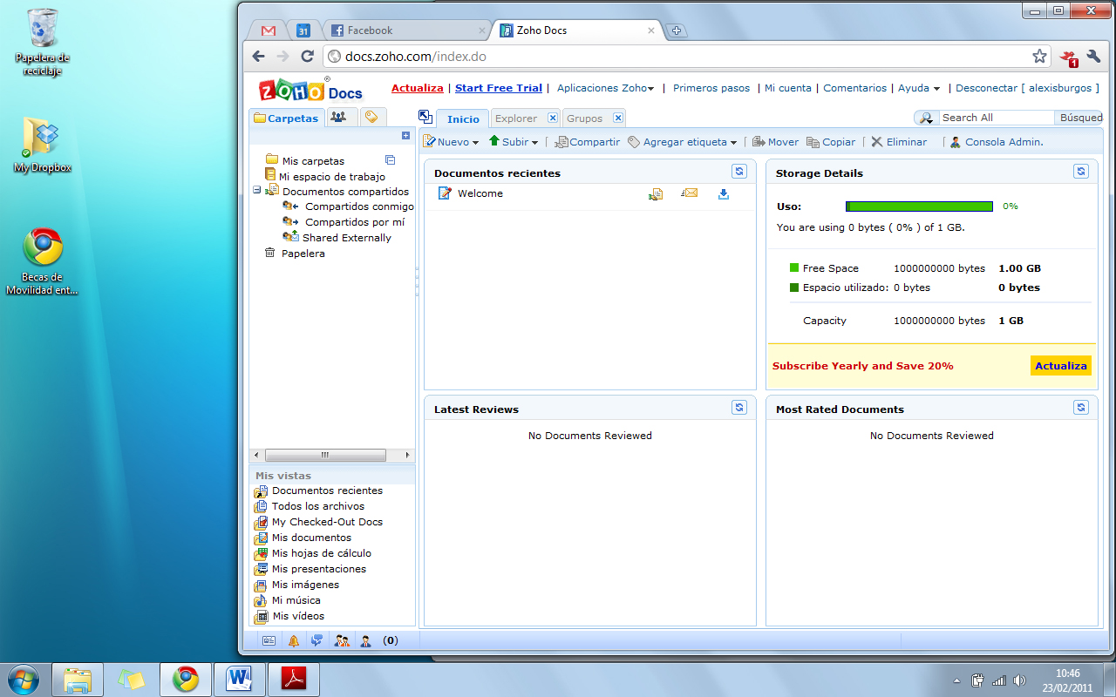Click the share icon beside Welcome document
Viewport: 1116px width, 697px height.
[656, 194]
